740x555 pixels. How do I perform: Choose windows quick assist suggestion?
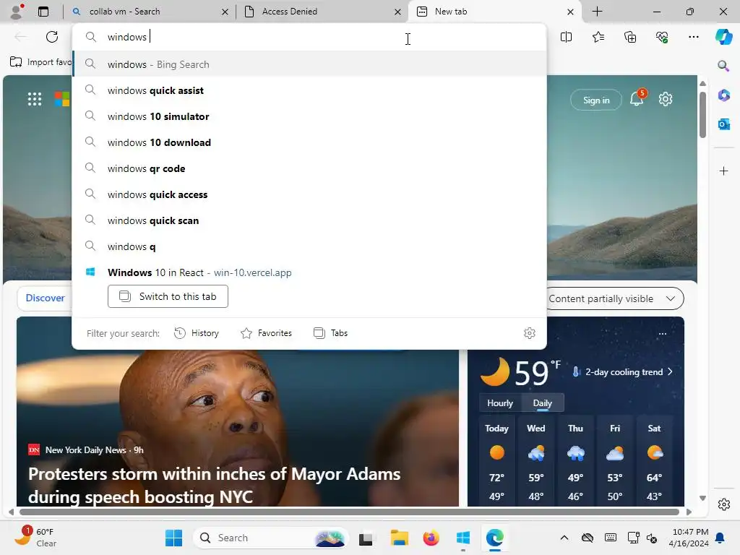pos(309,90)
